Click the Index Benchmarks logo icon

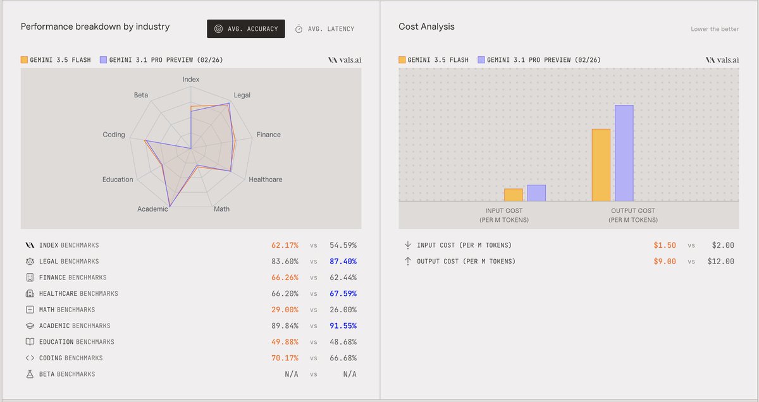29,245
